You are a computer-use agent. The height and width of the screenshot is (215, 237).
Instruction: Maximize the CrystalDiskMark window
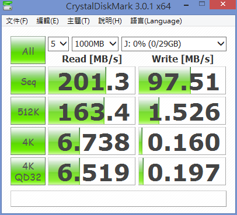point(202,4)
